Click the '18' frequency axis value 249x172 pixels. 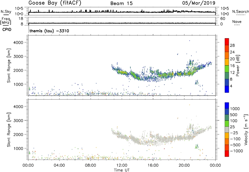click(x=21, y=19)
